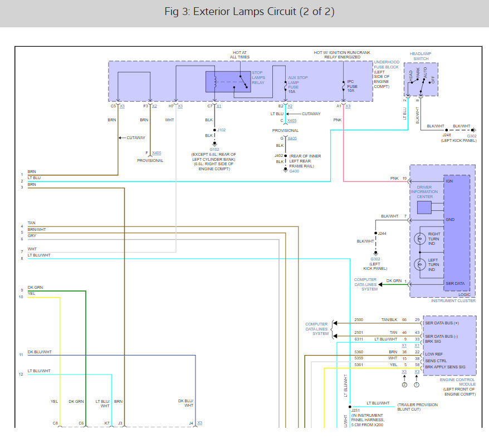The width and height of the screenshot is (489, 439).
Task: Follow the G302 link below J244
Action: 375,259
